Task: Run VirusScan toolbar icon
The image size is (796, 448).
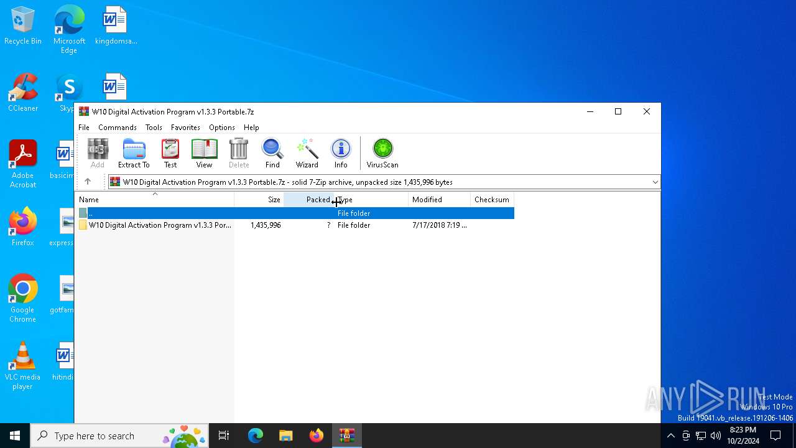Action: [382, 153]
